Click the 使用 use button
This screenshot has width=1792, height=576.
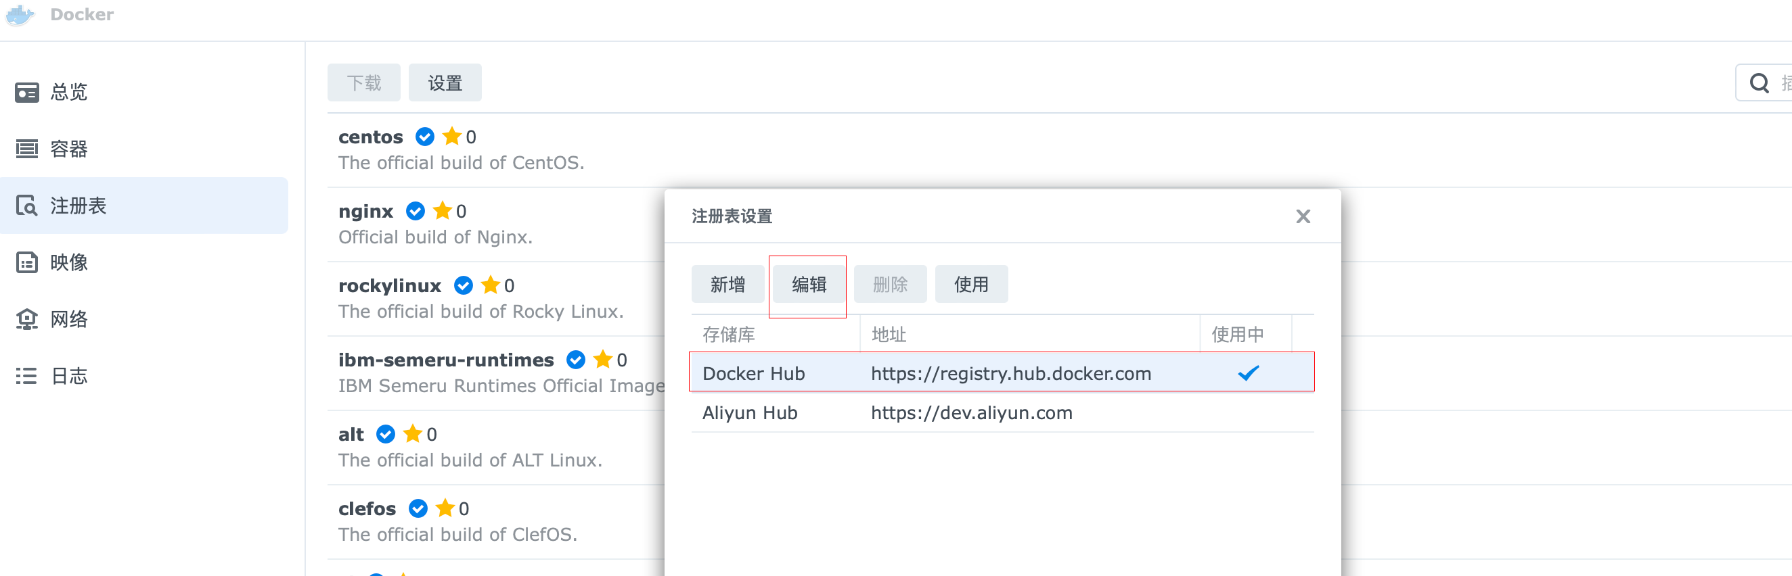(x=971, y=285)
